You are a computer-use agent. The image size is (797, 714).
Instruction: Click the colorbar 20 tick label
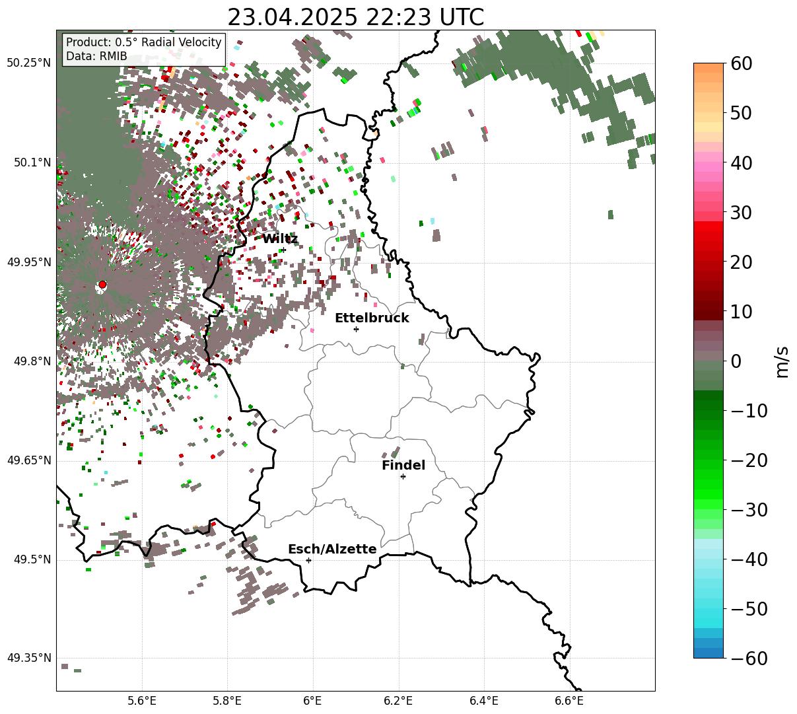(x=740, y=262)
